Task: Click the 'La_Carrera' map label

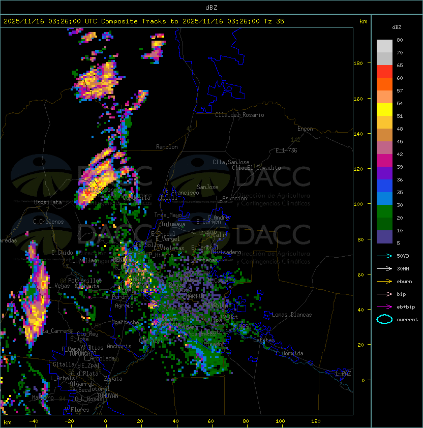Action: 57,331
